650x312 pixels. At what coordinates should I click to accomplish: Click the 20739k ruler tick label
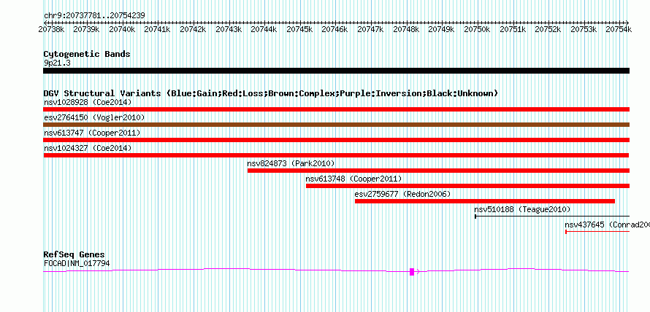tap(87, 29)
